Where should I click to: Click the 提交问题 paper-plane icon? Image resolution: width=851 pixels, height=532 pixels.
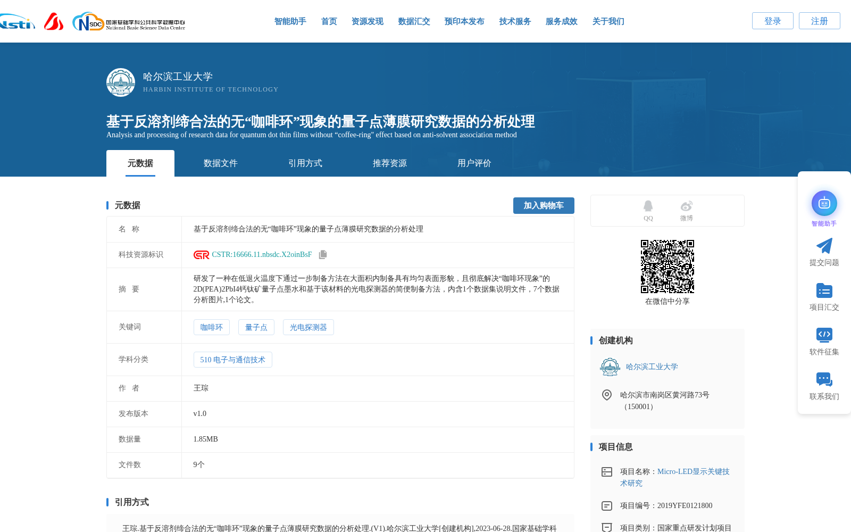(824, 246)
